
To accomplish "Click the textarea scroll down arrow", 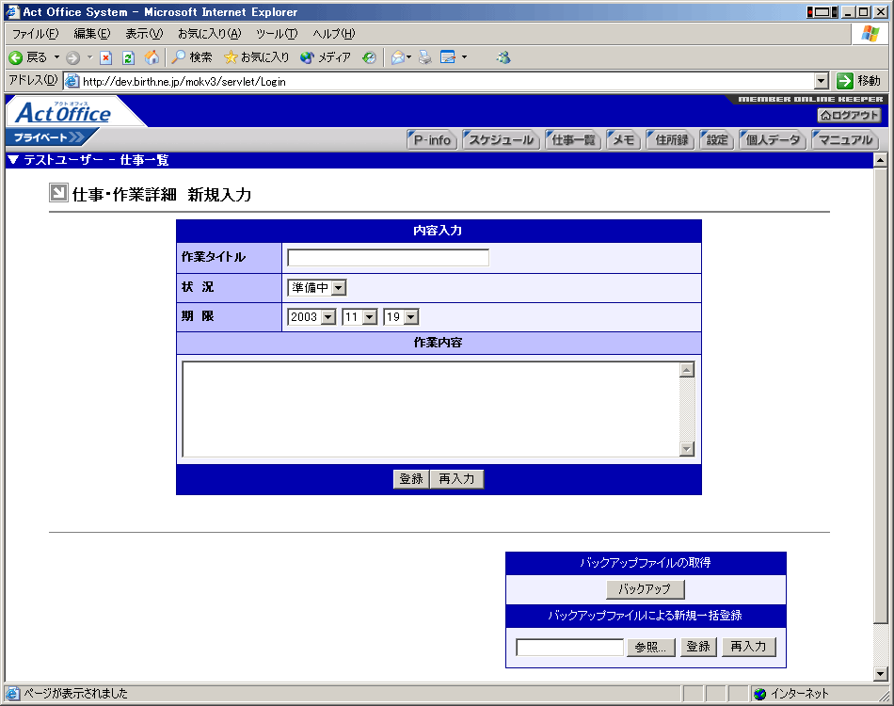I will point(686,449).
